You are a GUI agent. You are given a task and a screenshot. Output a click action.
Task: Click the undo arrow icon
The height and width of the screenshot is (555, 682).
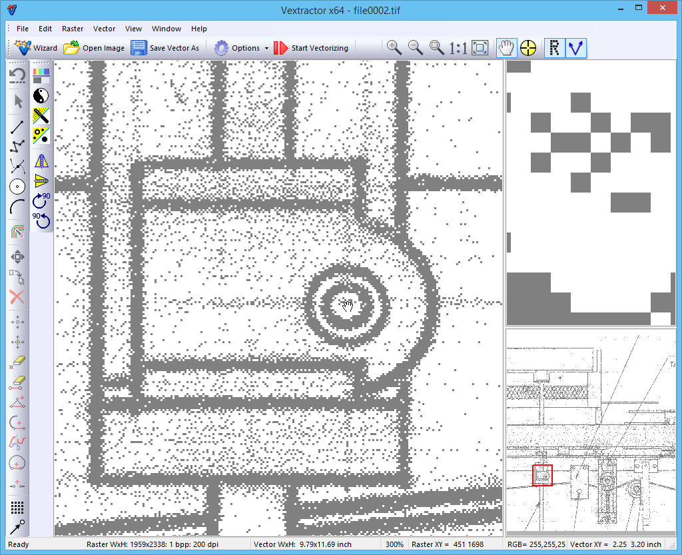[x=18, y=75]
